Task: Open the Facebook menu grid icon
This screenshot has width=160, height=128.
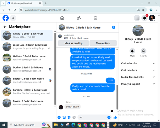Action: (x=137, y=18)
